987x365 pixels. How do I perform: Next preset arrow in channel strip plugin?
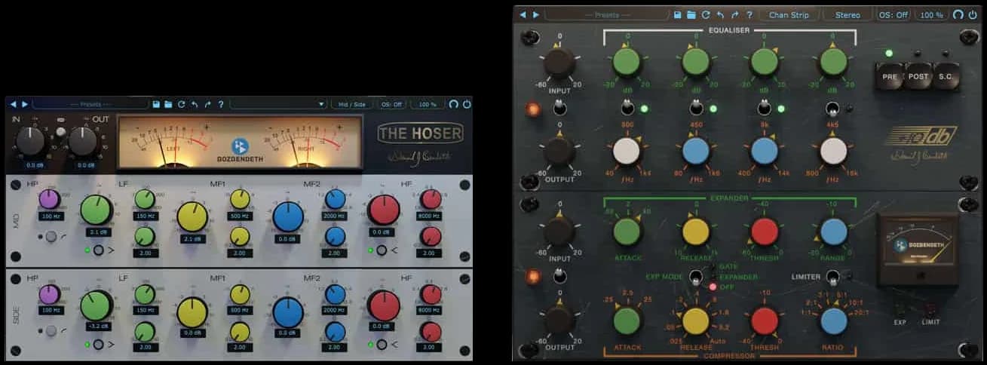(536, 14)
